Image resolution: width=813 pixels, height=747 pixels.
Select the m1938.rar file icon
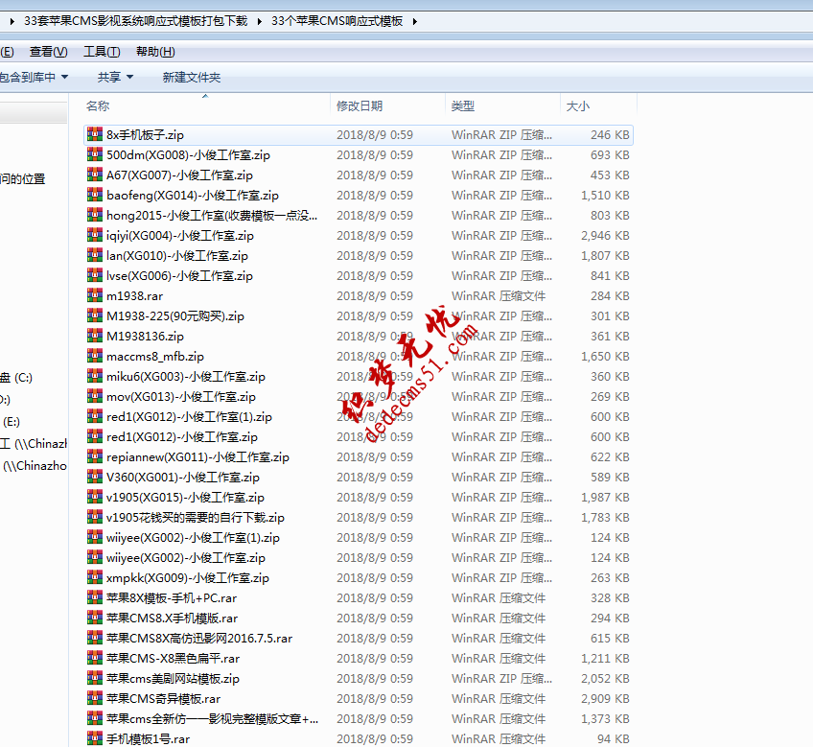click(94, 296)
